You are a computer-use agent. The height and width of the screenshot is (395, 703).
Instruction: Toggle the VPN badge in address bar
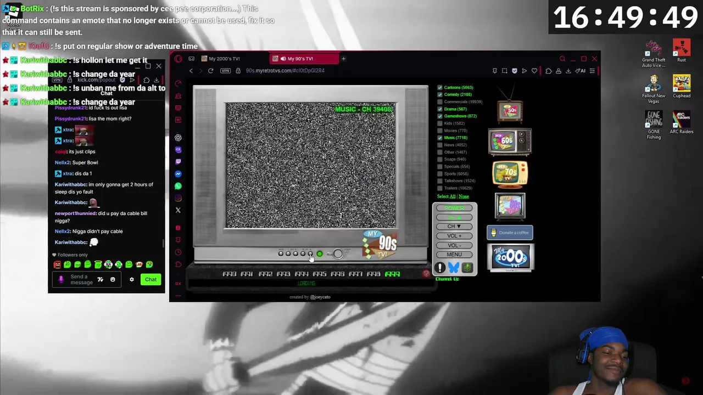pyautogui.click(x=225, y=71)
